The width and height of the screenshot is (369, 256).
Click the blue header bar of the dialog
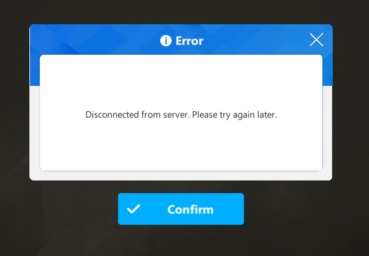(x=180, y=39)
